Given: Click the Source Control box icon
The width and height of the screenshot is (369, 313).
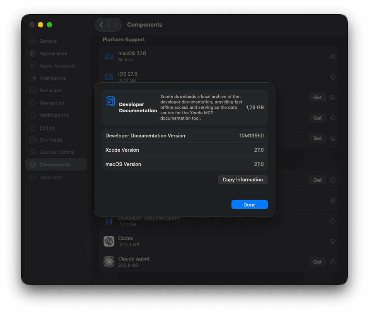Looking at the screenshot, I should click(x=33, y=152).
